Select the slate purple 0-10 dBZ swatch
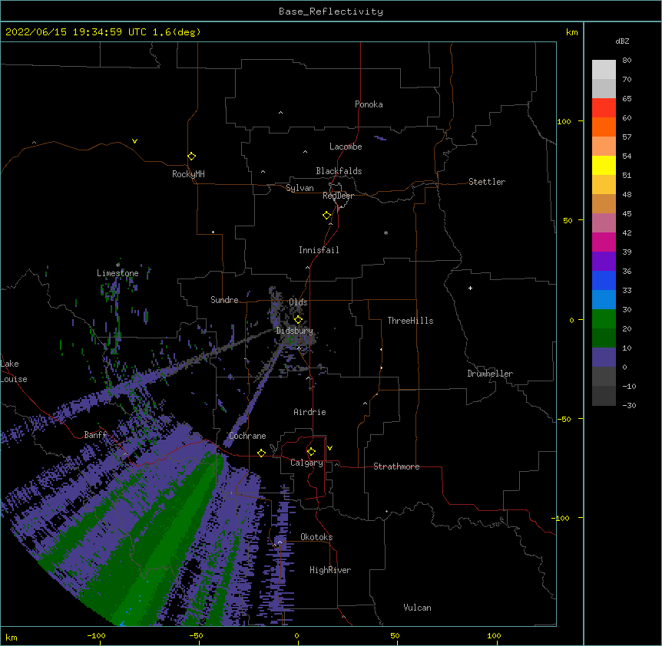The width and height of the screenshot is (662, 646). pyautogui.click(x=604, y=358)
